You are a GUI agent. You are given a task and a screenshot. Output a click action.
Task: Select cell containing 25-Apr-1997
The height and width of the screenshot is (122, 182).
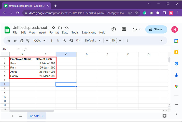45,63
